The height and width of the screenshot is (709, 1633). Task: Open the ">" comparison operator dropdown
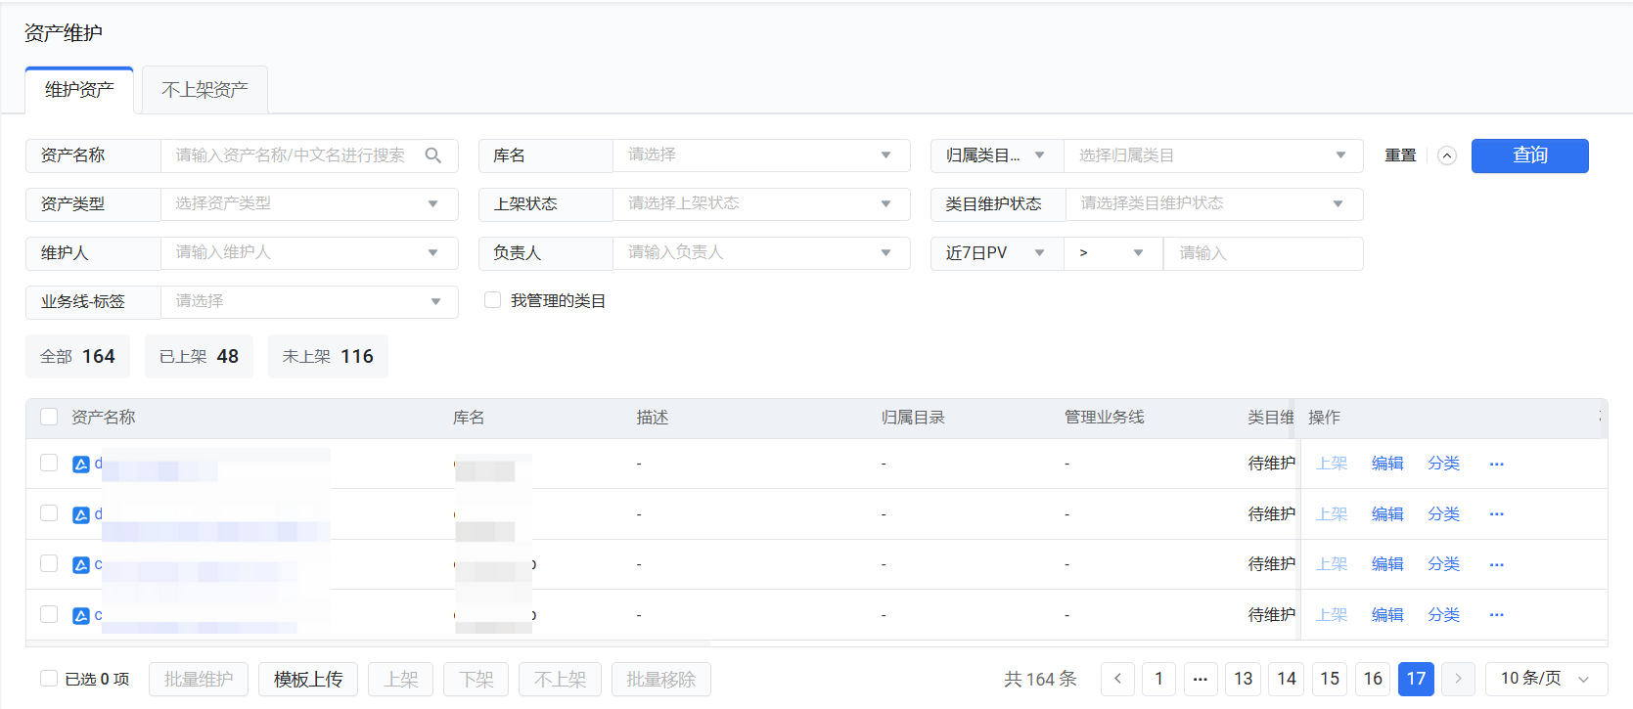(x=1113, y=253)
